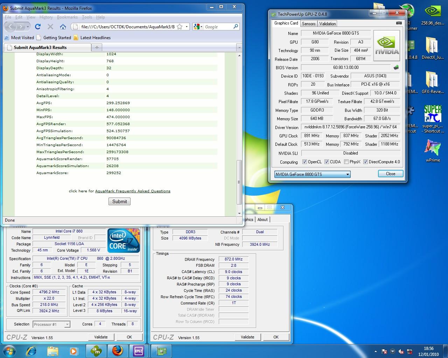Open Windows Explorer from taskbar

[x=53, y=351]
